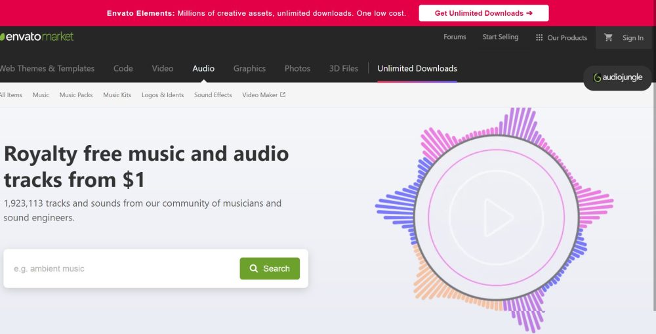This screenshot has width=656, height=334.
Task: Open the Video Maker external link
Action: pos(264,95)
